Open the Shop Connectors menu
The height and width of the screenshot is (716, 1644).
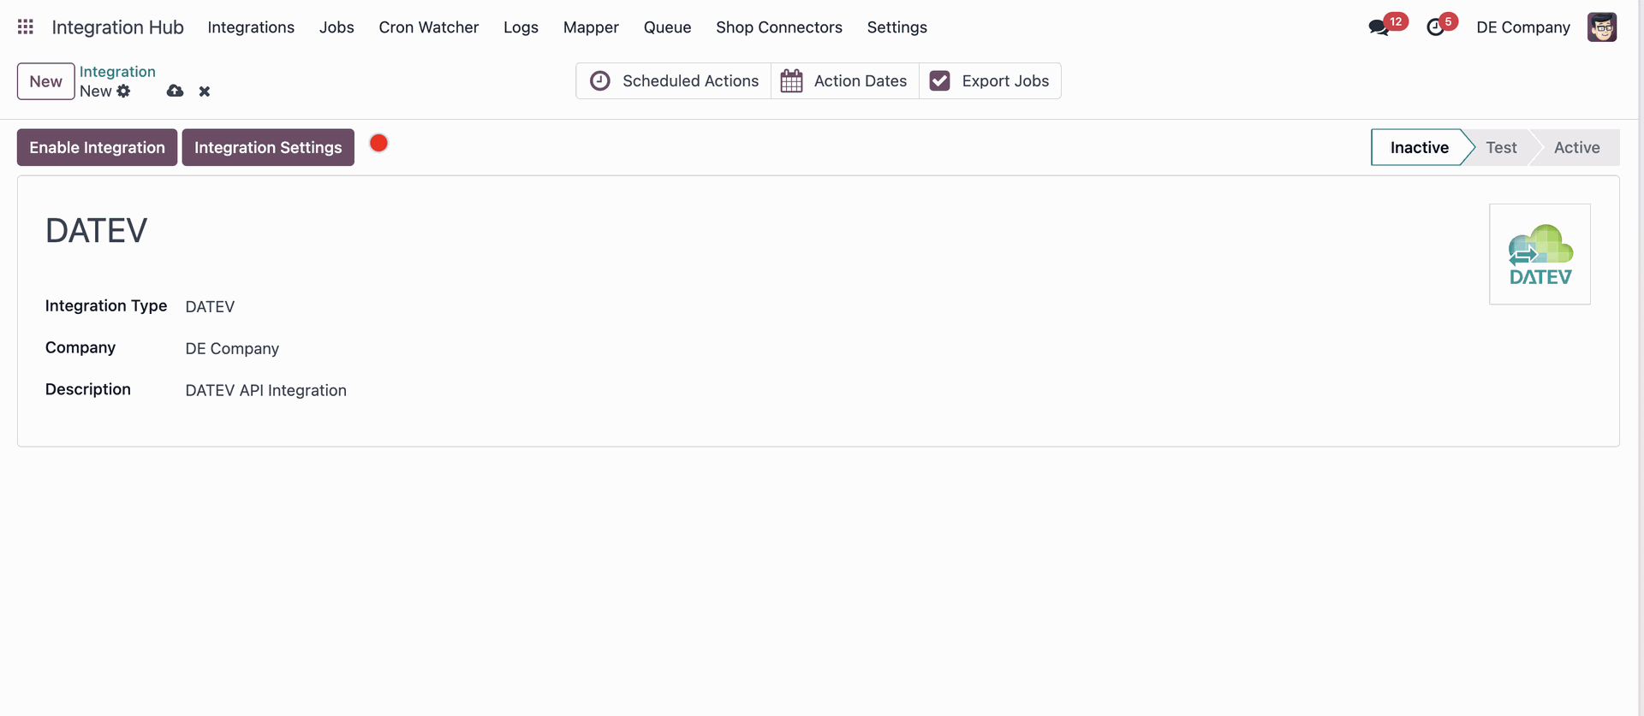(x=779, y=27)
